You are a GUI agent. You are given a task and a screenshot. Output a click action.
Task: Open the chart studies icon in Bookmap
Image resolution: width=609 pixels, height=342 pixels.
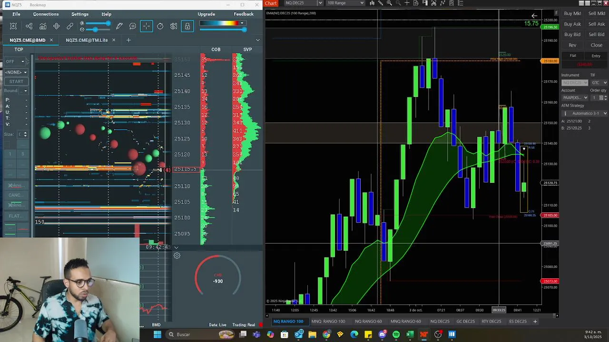click(43, 27)
